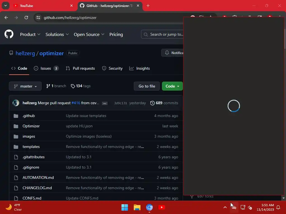Open the clock showing 5:51 AM

pyautogui.click(x=265, y=207)
